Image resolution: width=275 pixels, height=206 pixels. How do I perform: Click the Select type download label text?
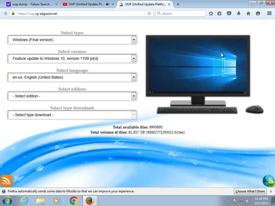pos(72,108)
